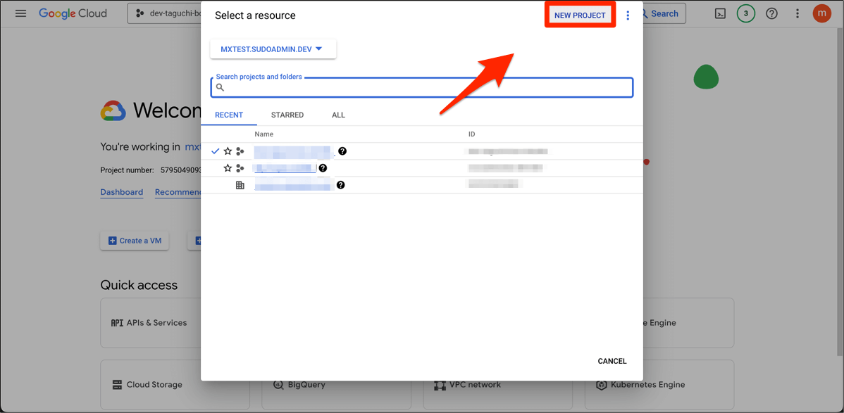Open the help question mark icon
Viewport: 844px width, 413px height.
[771, 13]
